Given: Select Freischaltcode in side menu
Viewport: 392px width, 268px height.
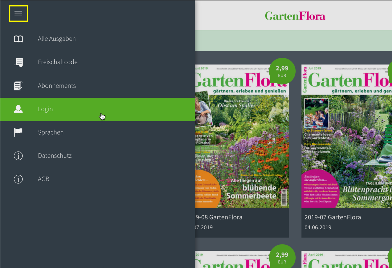Looking at the screenshot, I should (97, 62).
